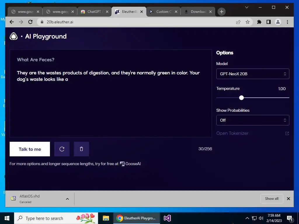Click the Temperature slider handle
The width and height of the screenshot is (299, 224).
click(x=241, y=98)
